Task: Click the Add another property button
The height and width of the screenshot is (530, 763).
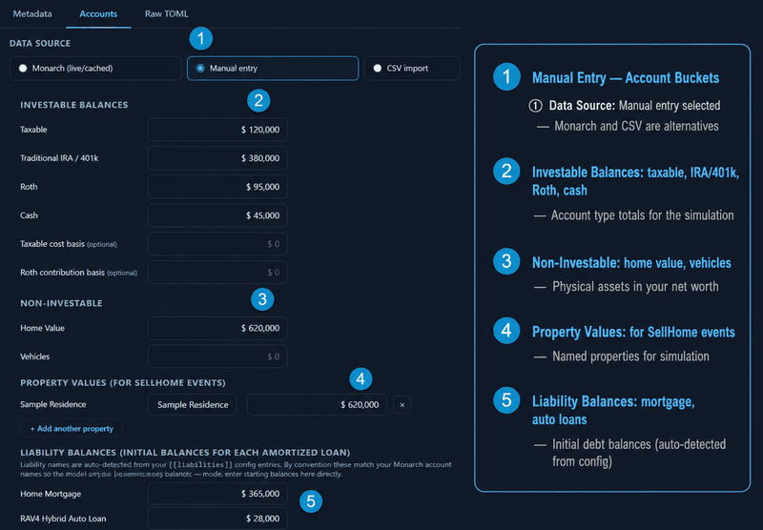Action: click(72, 428)
